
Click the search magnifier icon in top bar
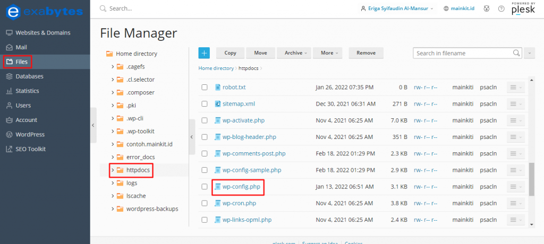point(103,8)
